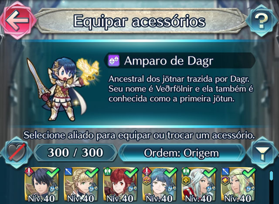Select the green-haired lance hero portrait
The height and width of the screenshot is (204, 279).
[238, 185]
